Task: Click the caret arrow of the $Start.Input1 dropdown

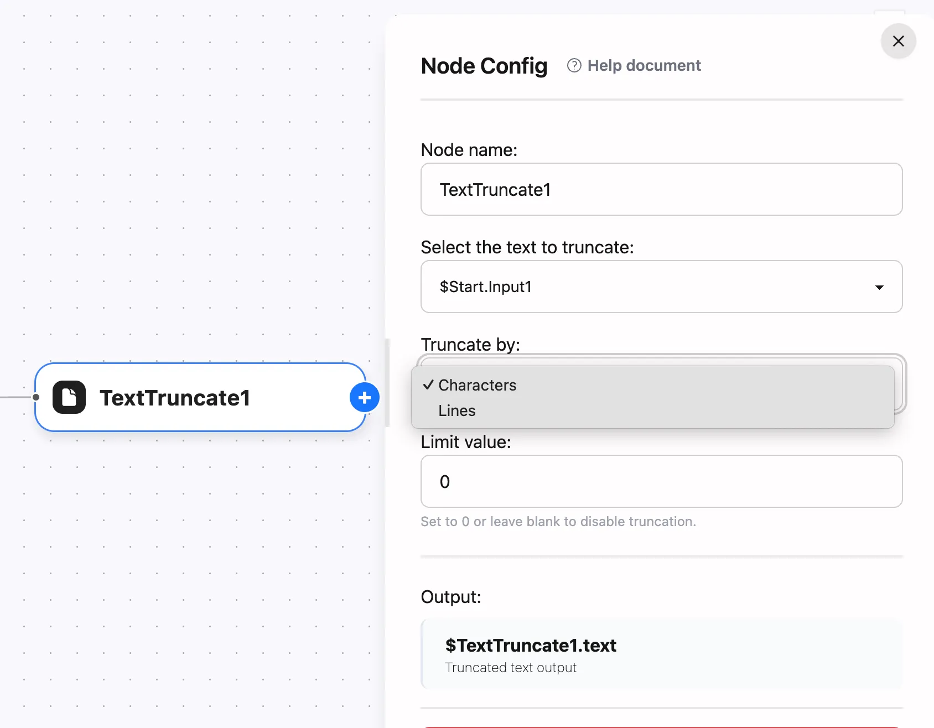Action: click(x=879, y=287)
